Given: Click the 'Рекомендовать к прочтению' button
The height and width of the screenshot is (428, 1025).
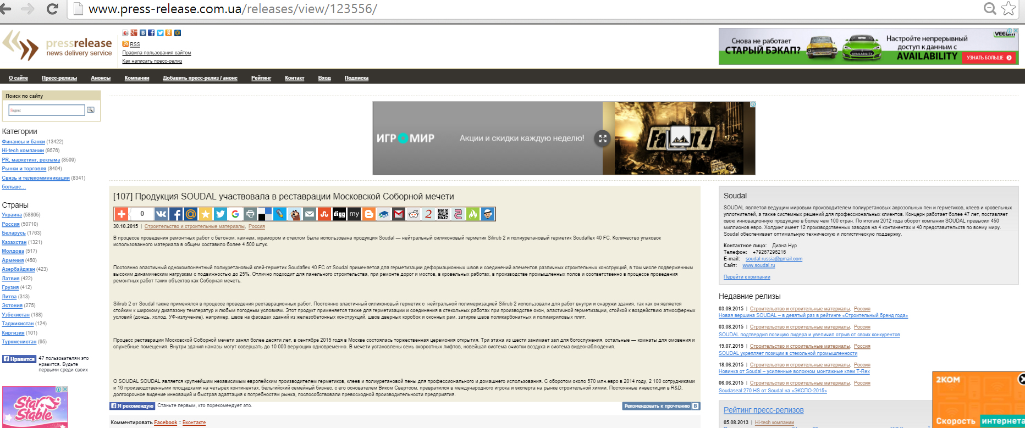Looking at the screenshot, I should [x=661, y=406].
